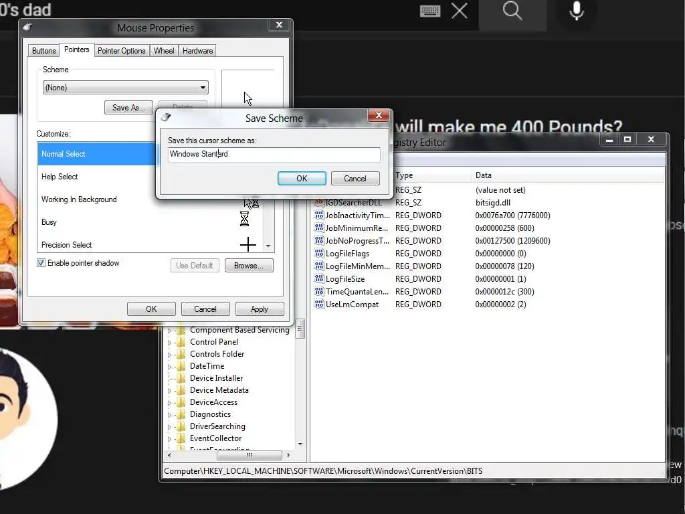The width and height of the screenshot is (685, 514).
Task: Switch to the Wheel tab
Action: (x=164, y=51)
